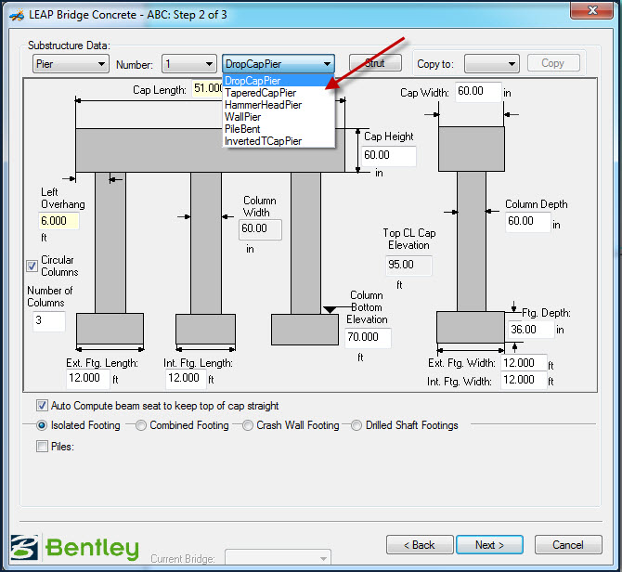
Task: Click the Substructure Data label
Action: [x=69, y=45]
